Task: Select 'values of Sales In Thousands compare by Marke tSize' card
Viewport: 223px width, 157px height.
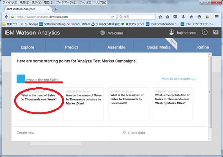Action: pyautogui.click(x=84, y=104)
